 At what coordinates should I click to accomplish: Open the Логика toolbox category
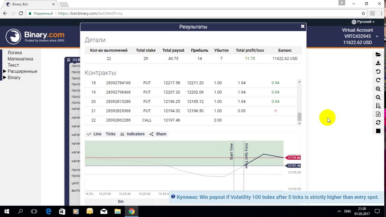pos(15,53)
